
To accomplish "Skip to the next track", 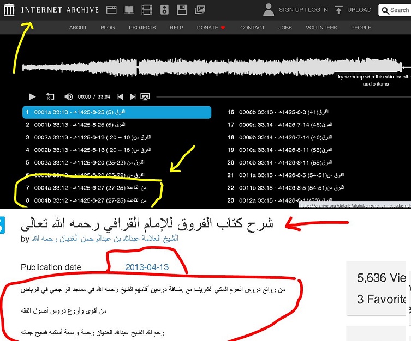I will coord(133,96).
